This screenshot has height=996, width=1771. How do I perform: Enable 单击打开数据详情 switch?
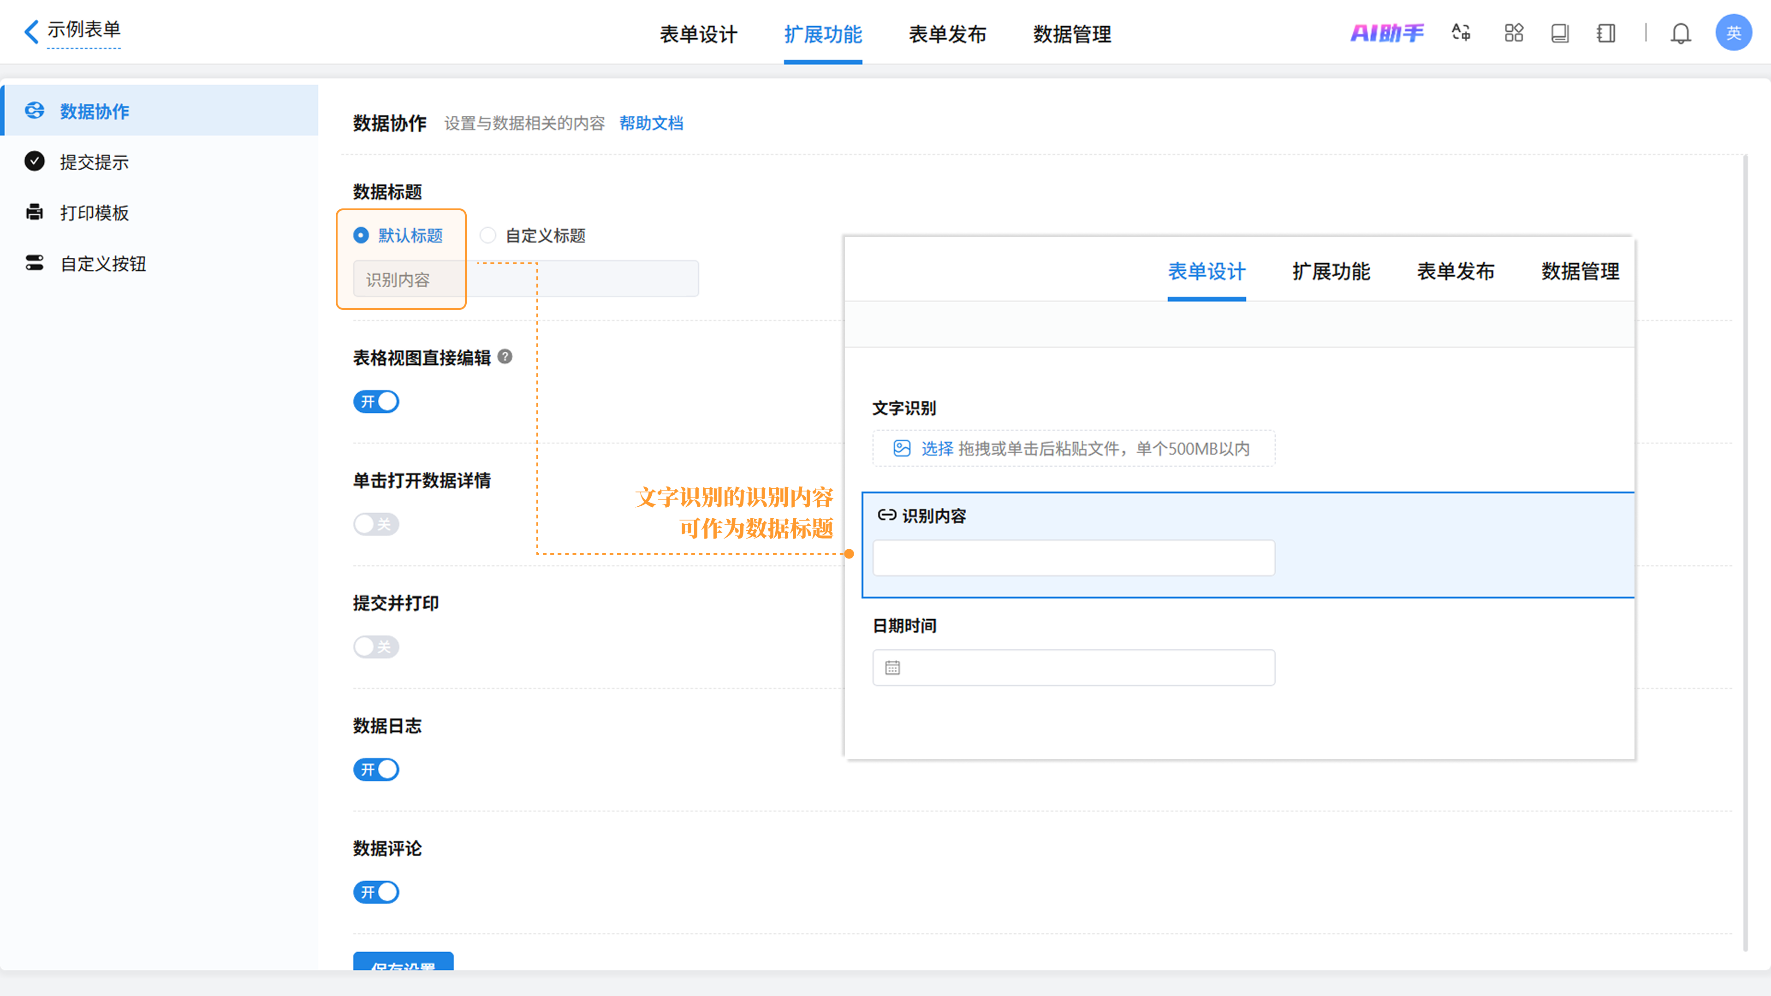point(376,524)
